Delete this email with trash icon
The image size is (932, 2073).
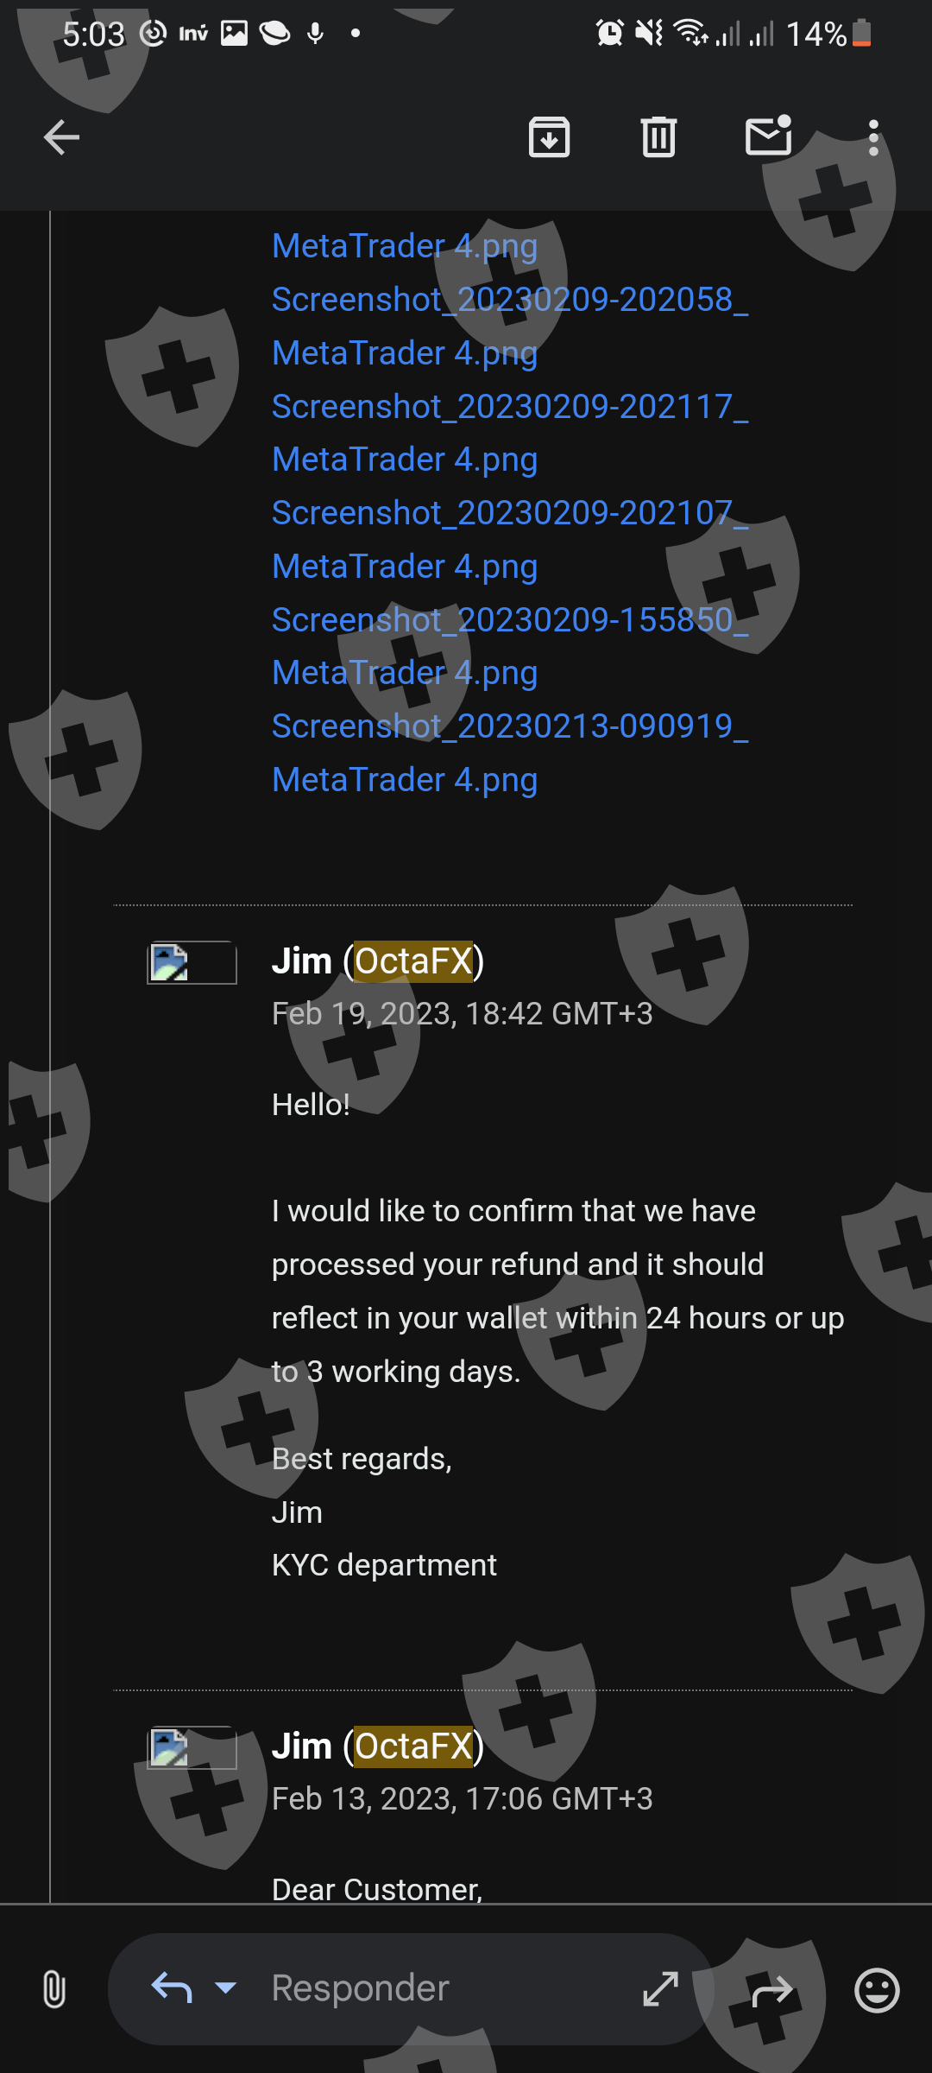pyautogui.click(x=658, y=137)
